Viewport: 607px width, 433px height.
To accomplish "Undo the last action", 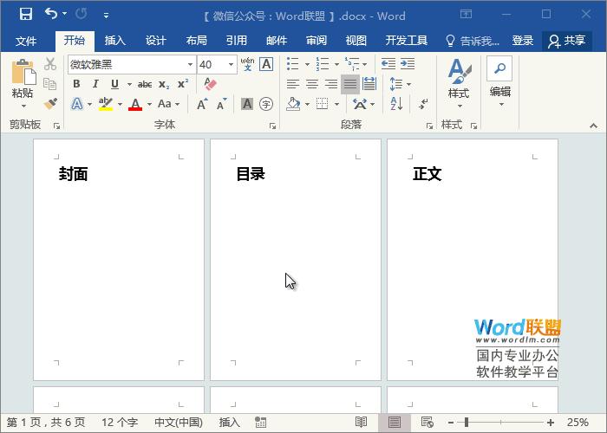I will coord(50,14).
